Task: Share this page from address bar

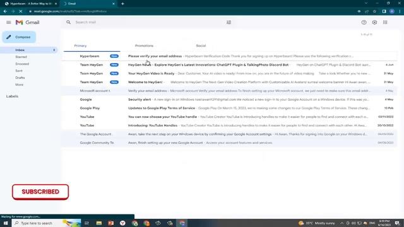Action: pyautogui.click(x=367, y=11)
